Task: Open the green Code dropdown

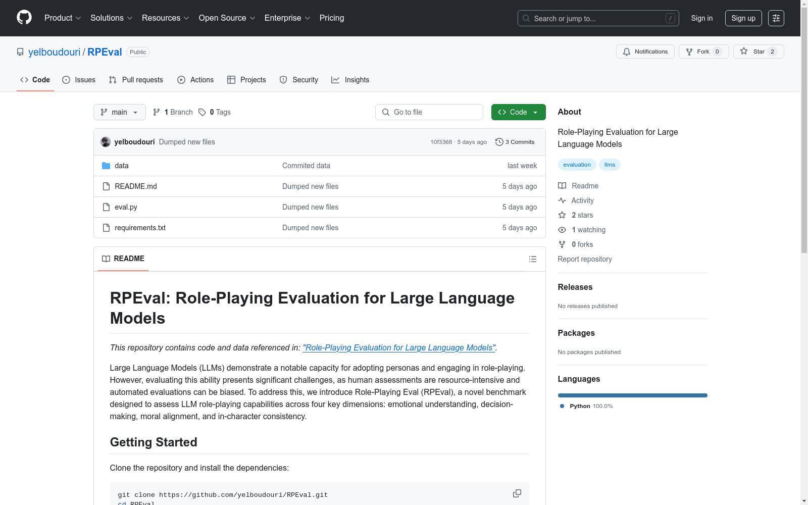Action: (x=518, y=112)
